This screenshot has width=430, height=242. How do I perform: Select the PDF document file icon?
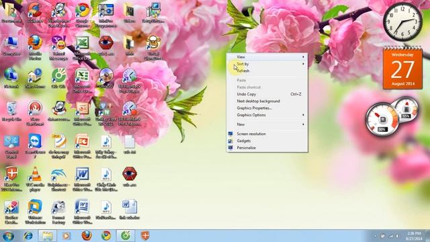pos(58,146)
